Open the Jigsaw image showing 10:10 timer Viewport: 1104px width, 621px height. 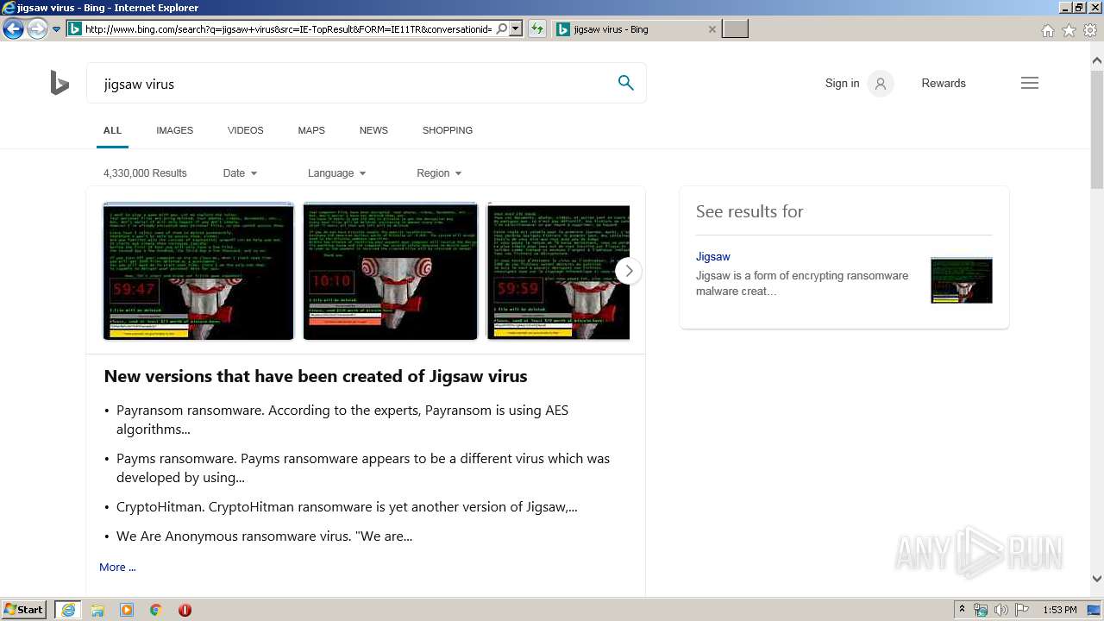(x=390, y=271)
